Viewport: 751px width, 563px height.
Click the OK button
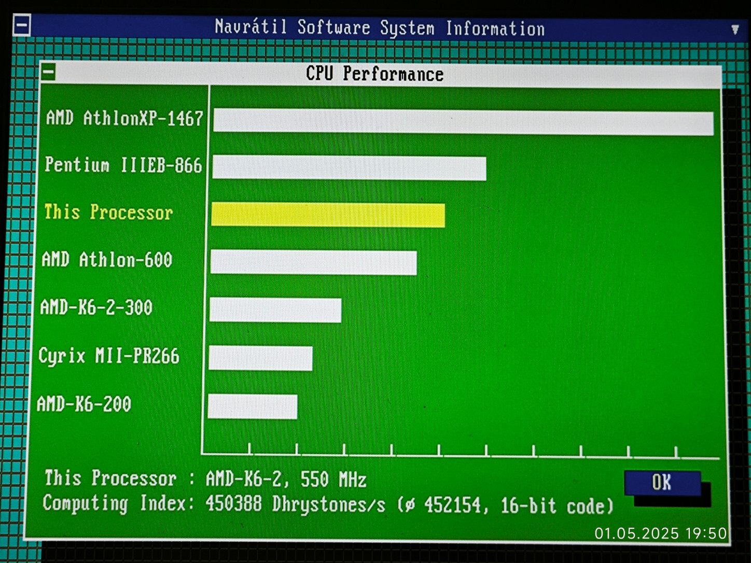click(x=662, y=483)
